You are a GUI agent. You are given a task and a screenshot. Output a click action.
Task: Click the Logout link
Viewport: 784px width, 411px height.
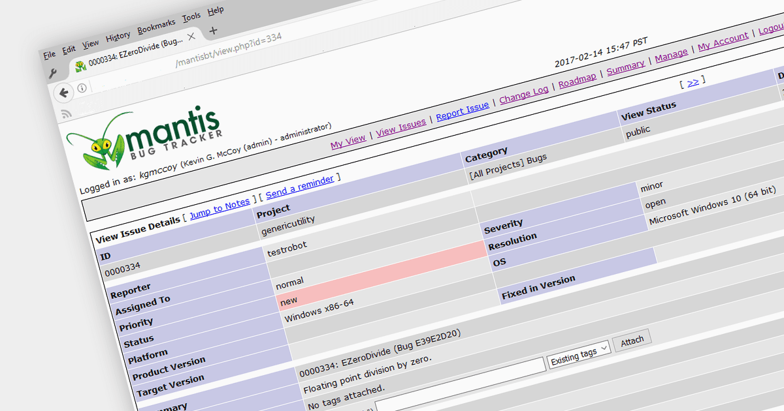pos(772,29)
